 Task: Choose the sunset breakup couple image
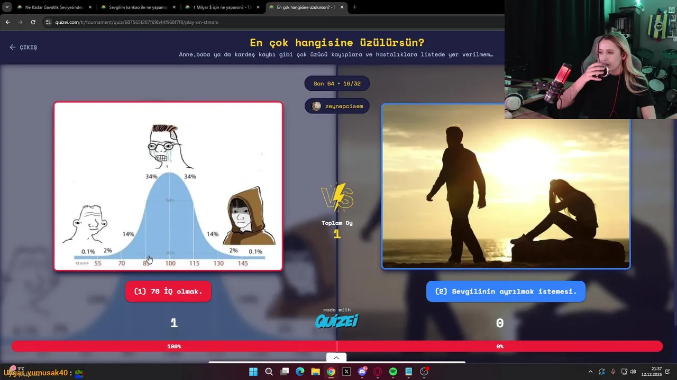(506, 186)
